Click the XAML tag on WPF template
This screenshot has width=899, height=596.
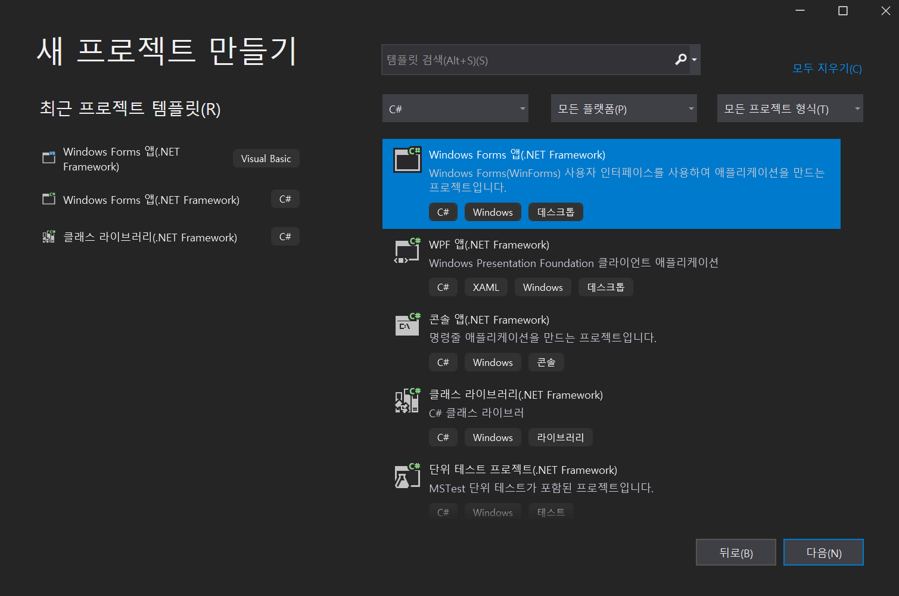(486, 287)
